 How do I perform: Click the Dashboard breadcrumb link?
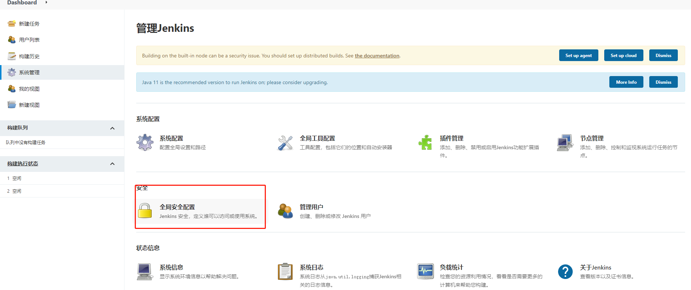click(x=22, y=2)
